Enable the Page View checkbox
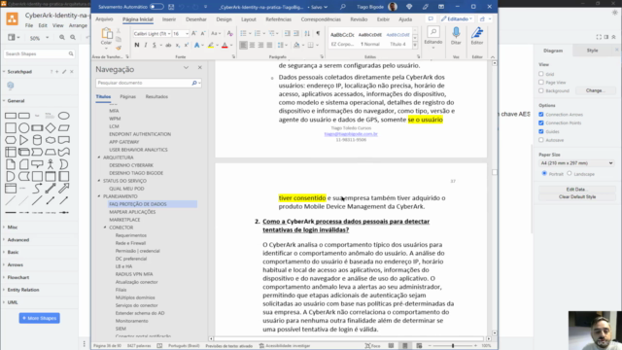 541,82
